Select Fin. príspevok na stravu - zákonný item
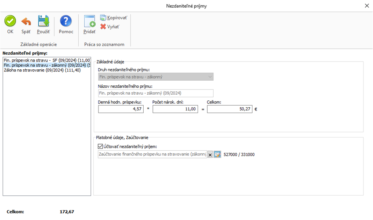The width and height of the screenshot is (373, 220). [46, 65]
